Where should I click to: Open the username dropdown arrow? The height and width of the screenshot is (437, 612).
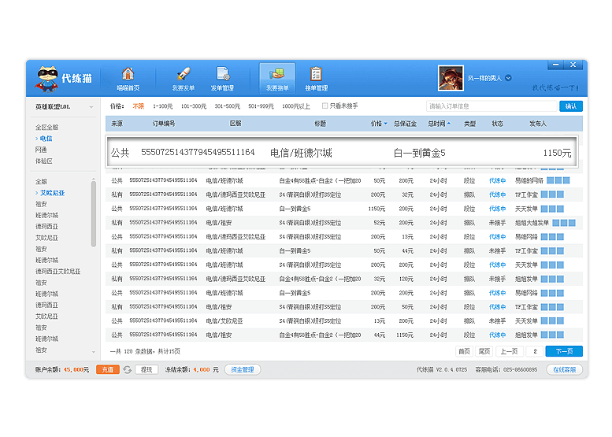[x=508, y=78]
